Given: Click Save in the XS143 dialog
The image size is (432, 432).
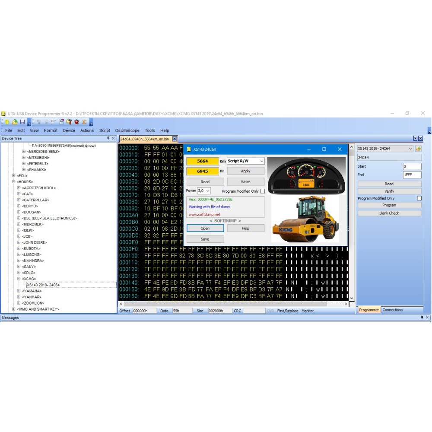Looking at the screenshot, I should point(205,239).
